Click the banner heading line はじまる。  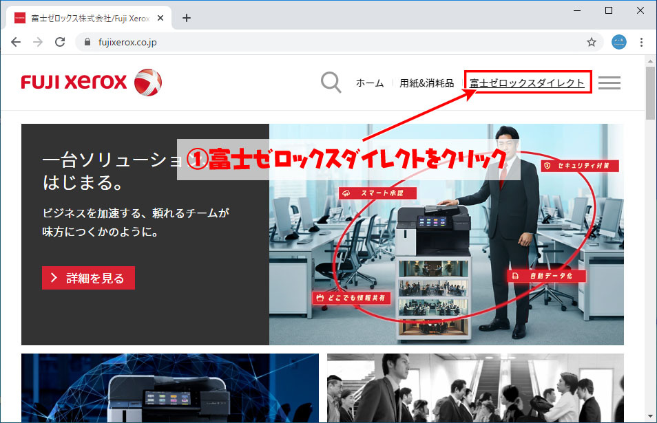tap(83, 182)
